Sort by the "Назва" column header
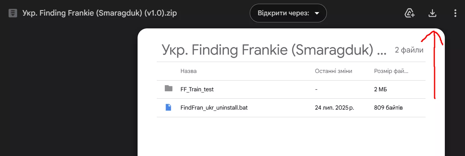The width and height of the screenshot is (465, 156). coord(188,71)
